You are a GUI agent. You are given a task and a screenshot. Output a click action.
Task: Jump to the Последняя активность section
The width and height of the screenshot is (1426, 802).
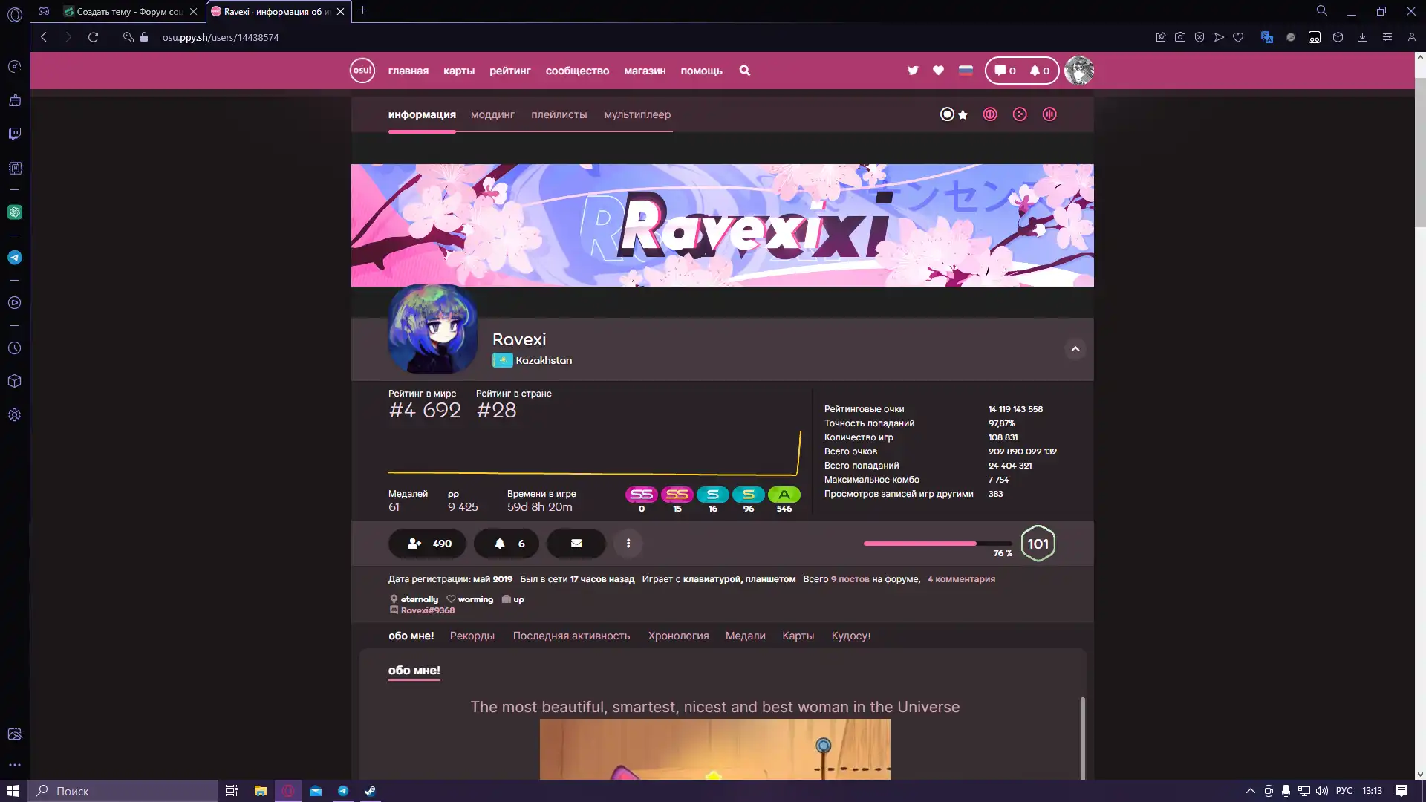[x=571, y=636]
